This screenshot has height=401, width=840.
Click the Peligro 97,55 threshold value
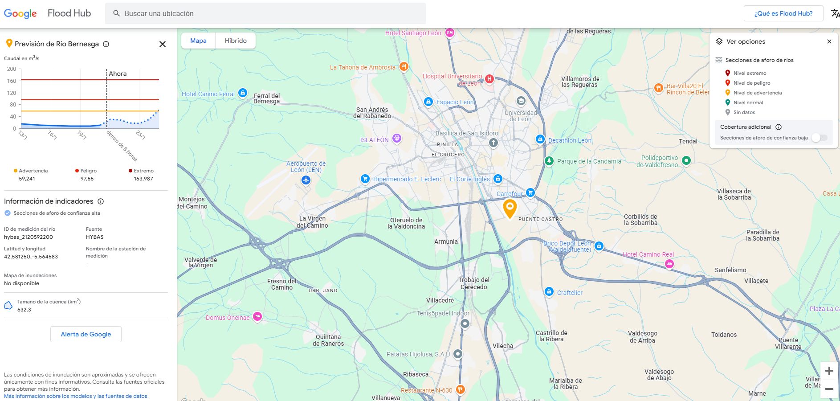click(87, 179)
